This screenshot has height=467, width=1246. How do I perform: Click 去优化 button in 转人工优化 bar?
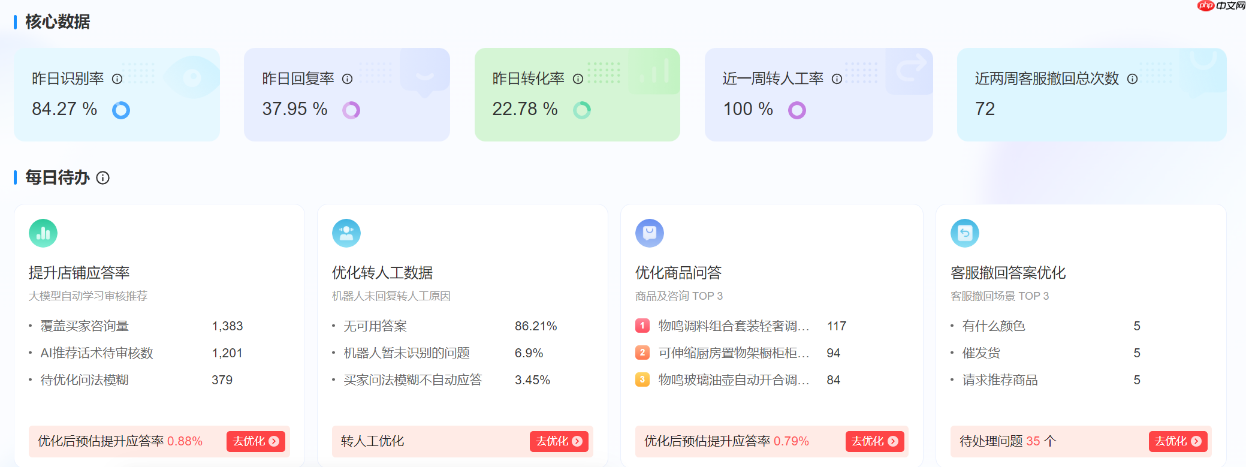[x=559, y=441]
